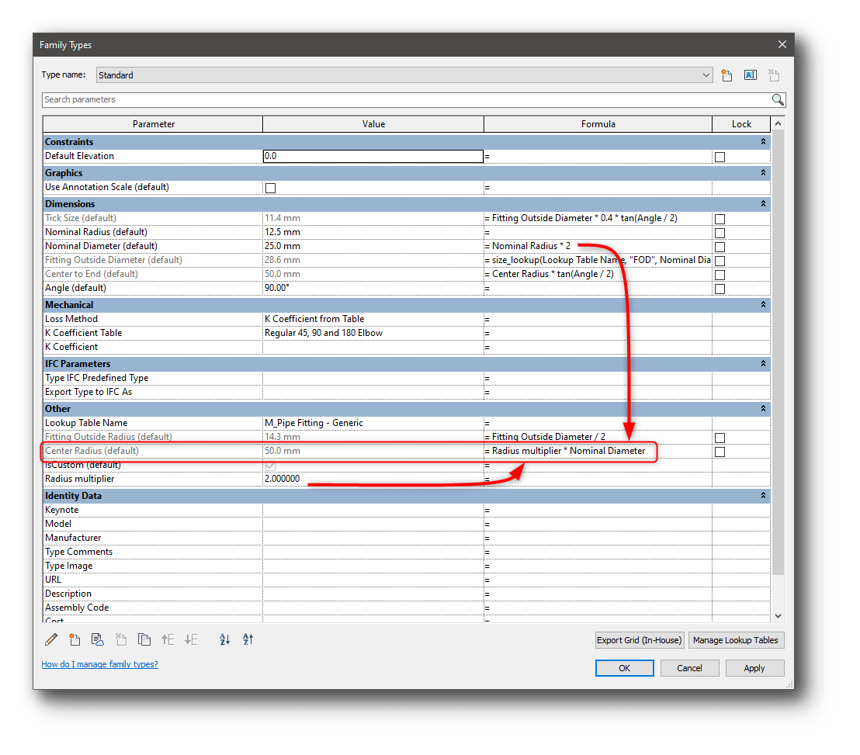Click the shared parameter import icon

pyautogui.click(x=97, y=639)
